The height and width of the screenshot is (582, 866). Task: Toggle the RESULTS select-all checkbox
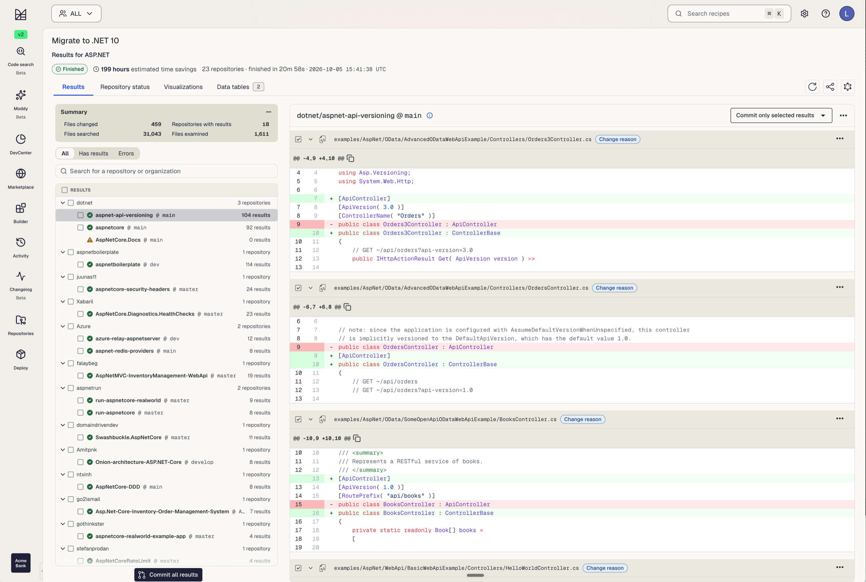(x=65, y=190)
